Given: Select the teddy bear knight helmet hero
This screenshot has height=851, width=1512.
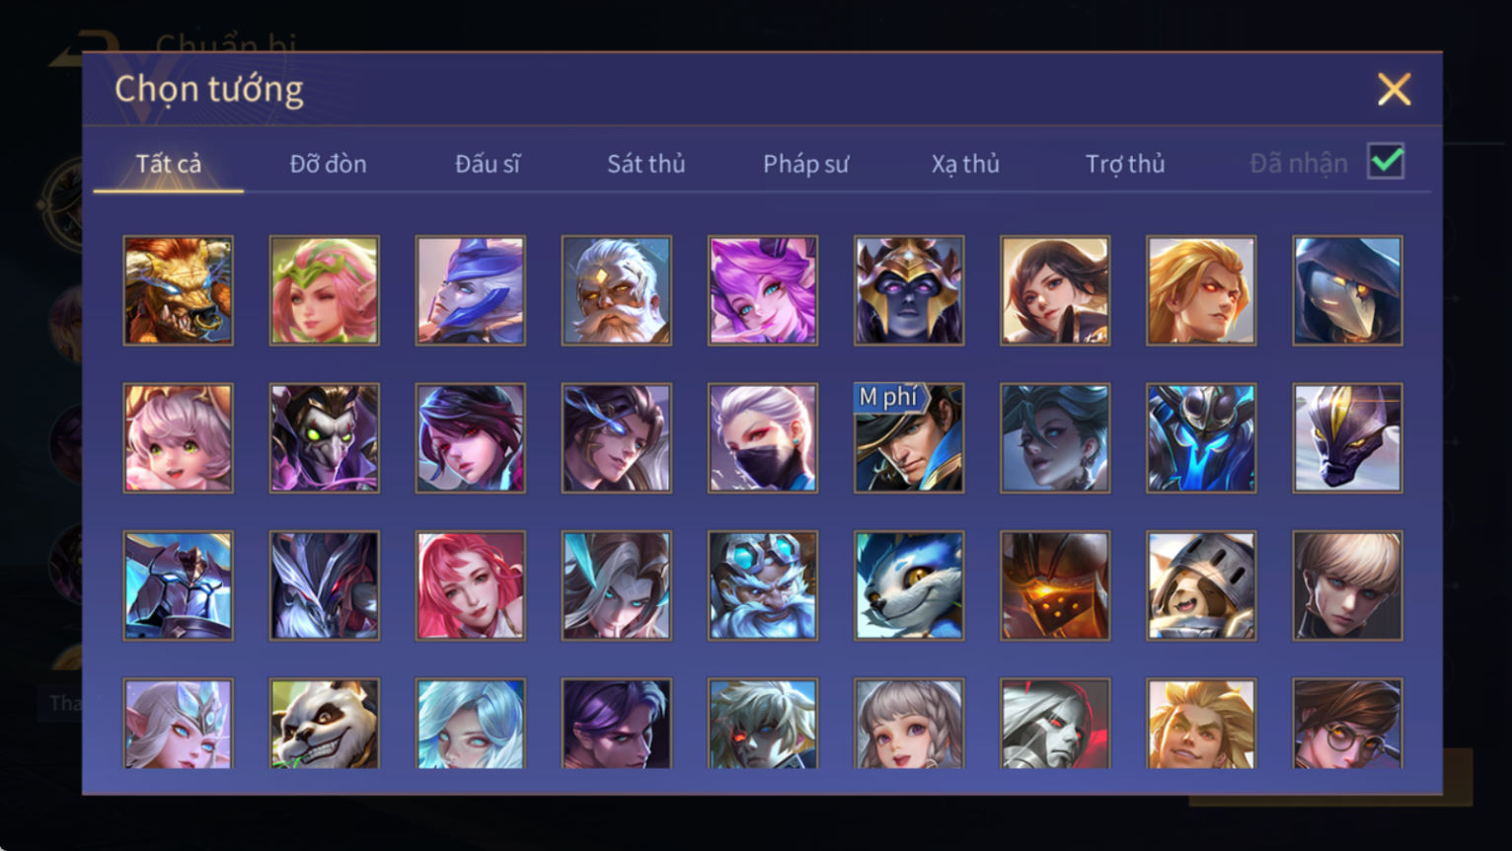Looking at the screenshot, I should [1200, 585].
